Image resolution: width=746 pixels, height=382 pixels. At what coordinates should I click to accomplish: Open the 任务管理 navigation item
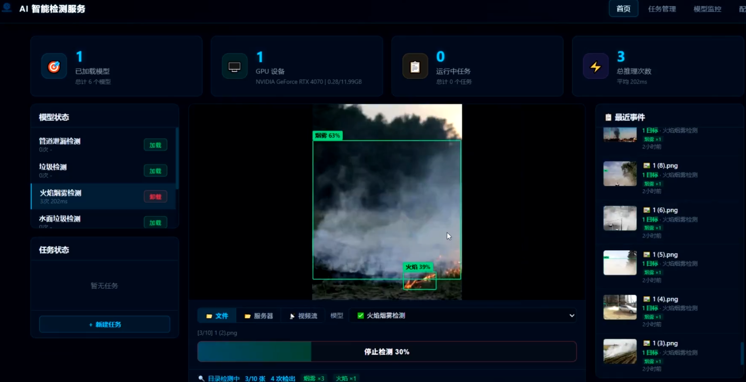[661, 9]
